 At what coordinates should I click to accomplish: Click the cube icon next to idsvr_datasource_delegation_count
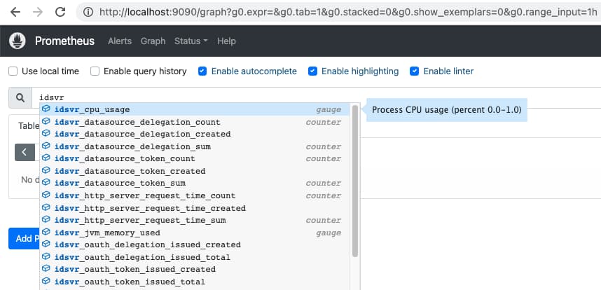tap(46, 121)
